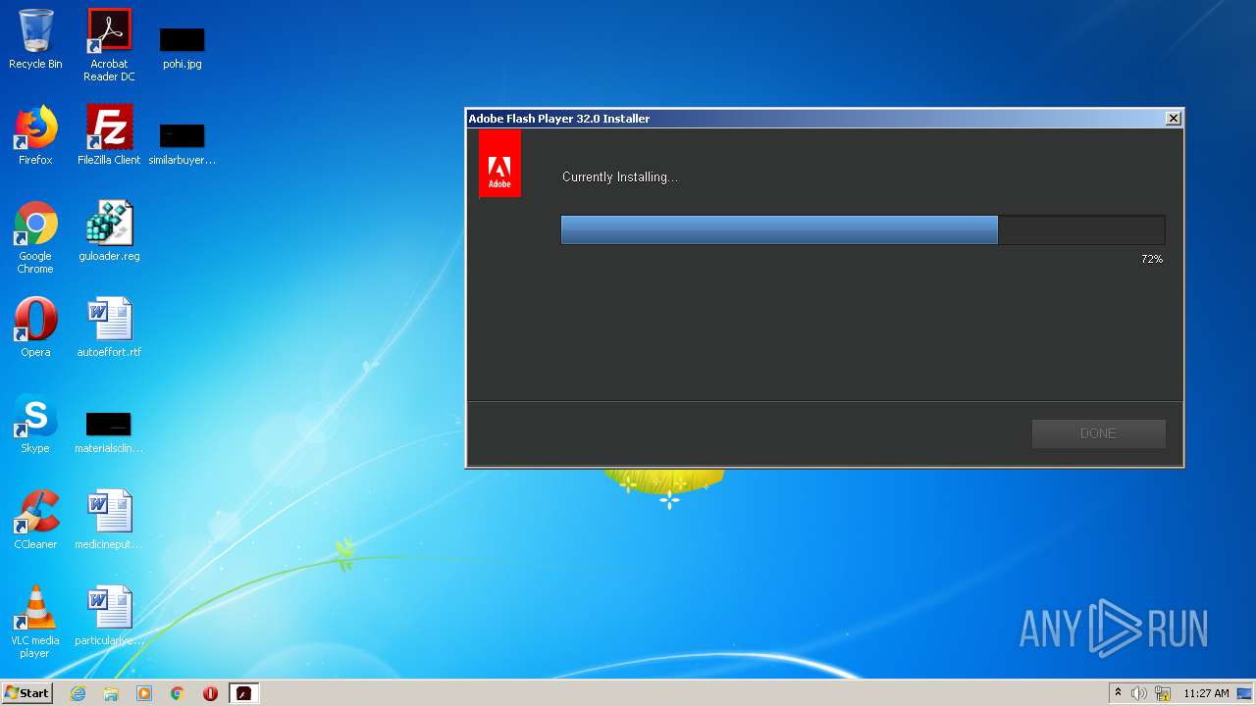This screenshot has height=706, width=1256.
Task: Click the 11:27 AM clock
Action: [x=1206, y=693]
